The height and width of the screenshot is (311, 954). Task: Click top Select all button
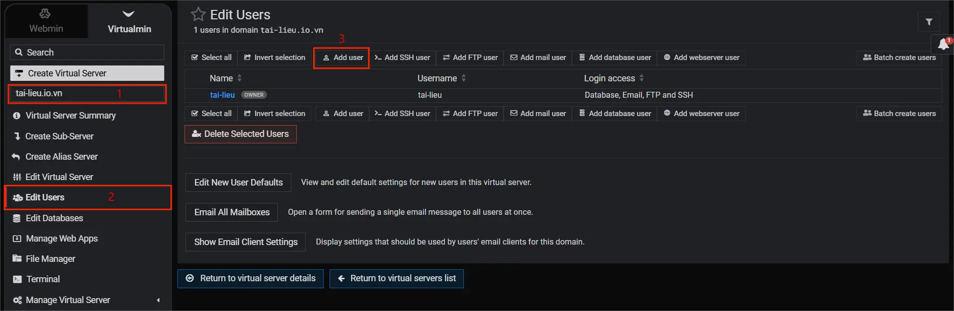(x=211, y=58)
